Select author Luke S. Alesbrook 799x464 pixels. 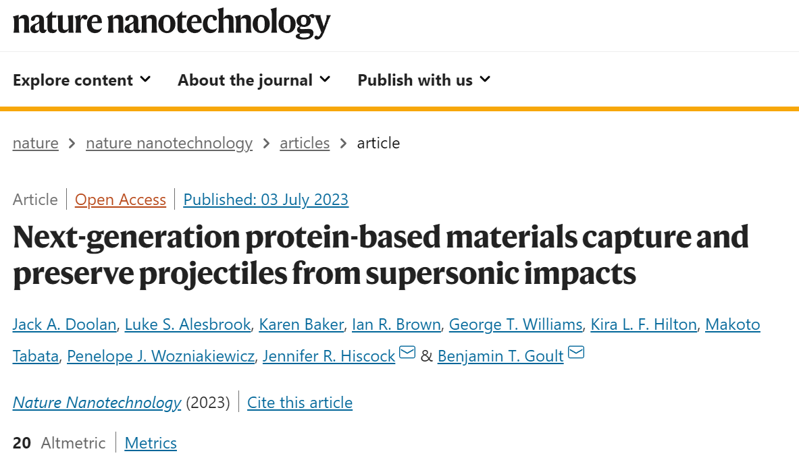pos(188,324)
